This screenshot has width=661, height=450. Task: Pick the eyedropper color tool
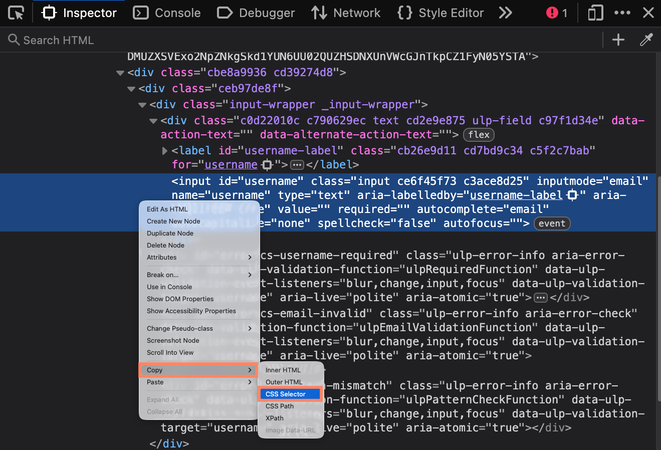pos(646,40)
